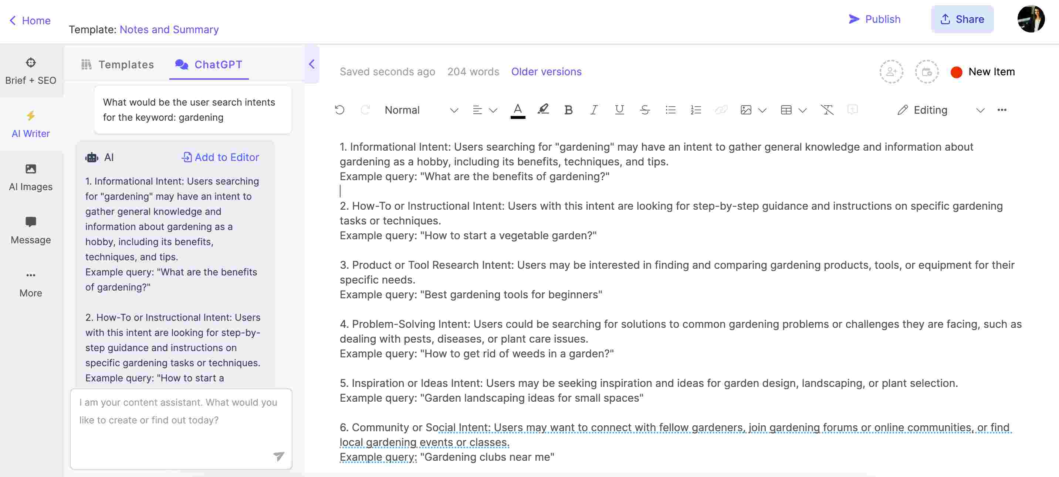Viewport: 1059px width, 477px height.
Task: Click the underline formatting icon
Action: [619, 110]
